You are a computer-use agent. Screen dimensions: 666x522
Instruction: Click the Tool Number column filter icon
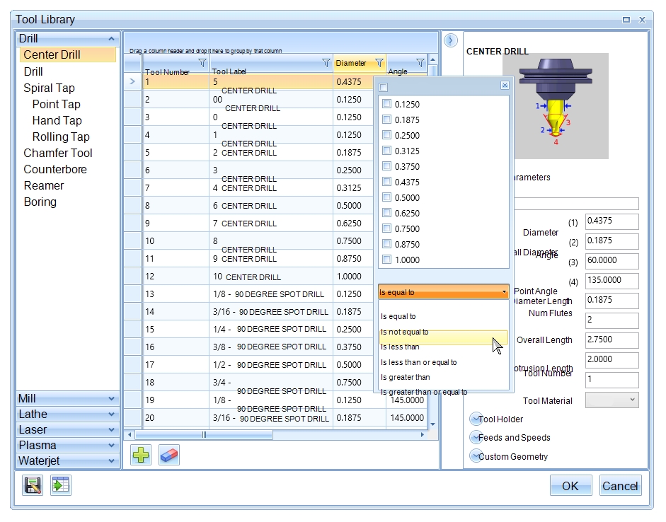tap(202, 63)
